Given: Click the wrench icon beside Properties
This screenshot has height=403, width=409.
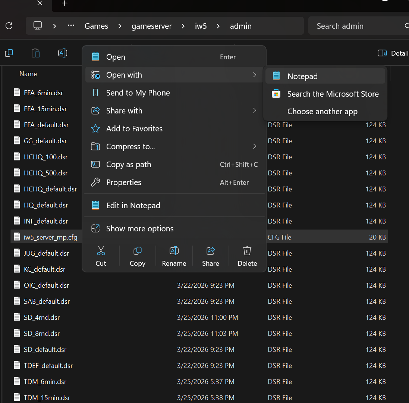Looking at the screenshot, I should point(95,182).
